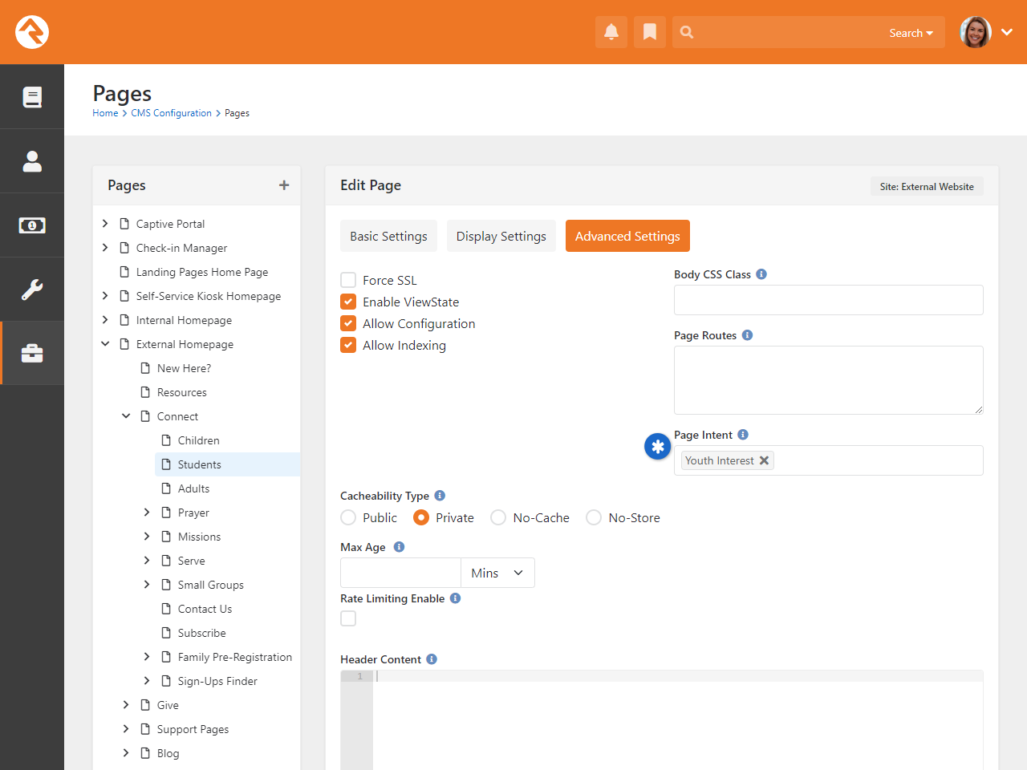Open the notifications bell
This screenshot has height=770, width=1027.
(611, 32)
